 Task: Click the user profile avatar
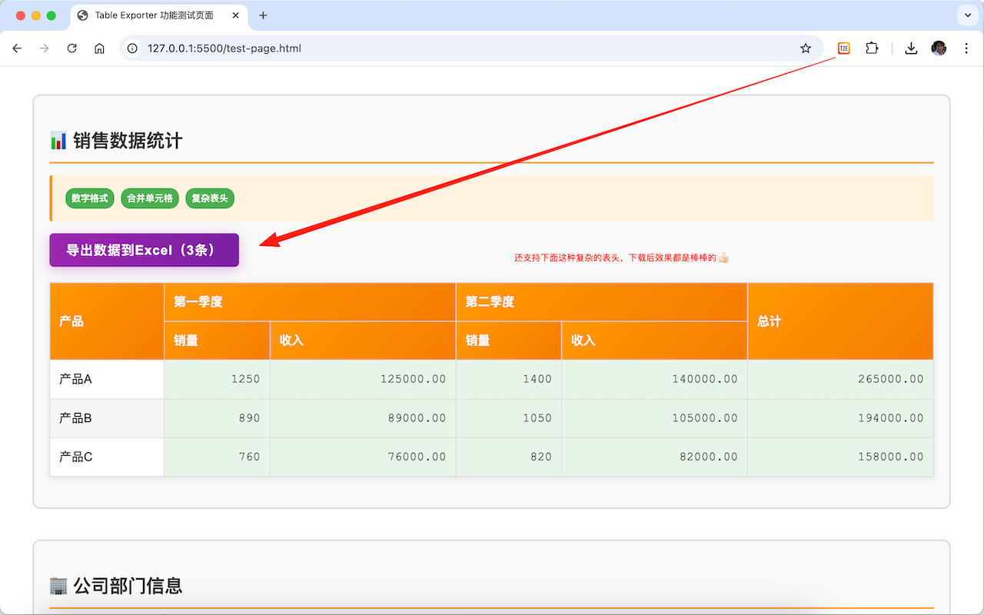(939, 48)
